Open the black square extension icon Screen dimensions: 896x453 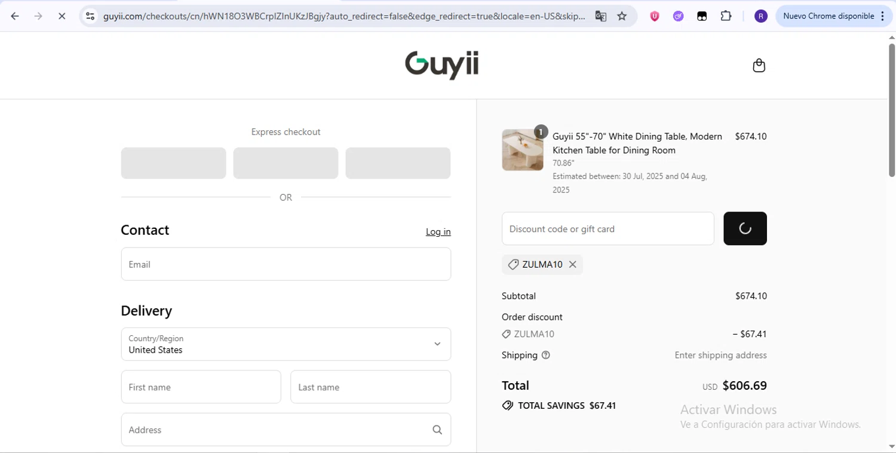point(702,16)
